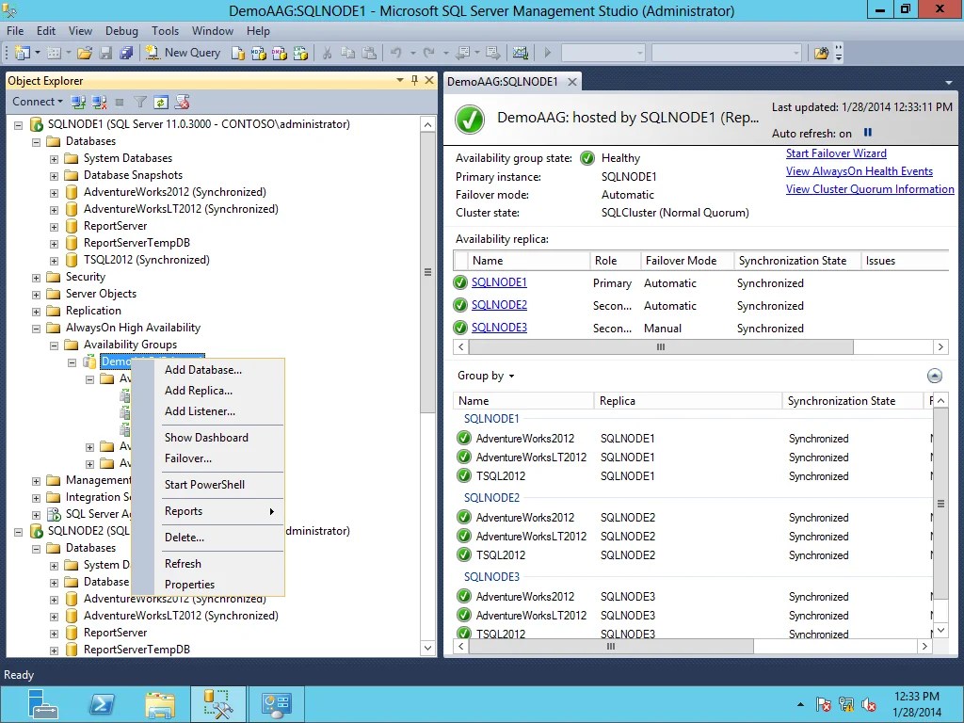The image size is (964, 723).
Task: Click the database list horizontal scrollbar thumb
Action: 611,647
